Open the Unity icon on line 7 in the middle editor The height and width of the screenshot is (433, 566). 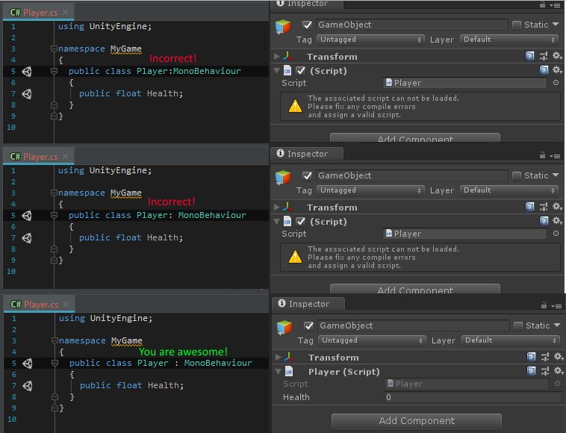pos(27,238)
